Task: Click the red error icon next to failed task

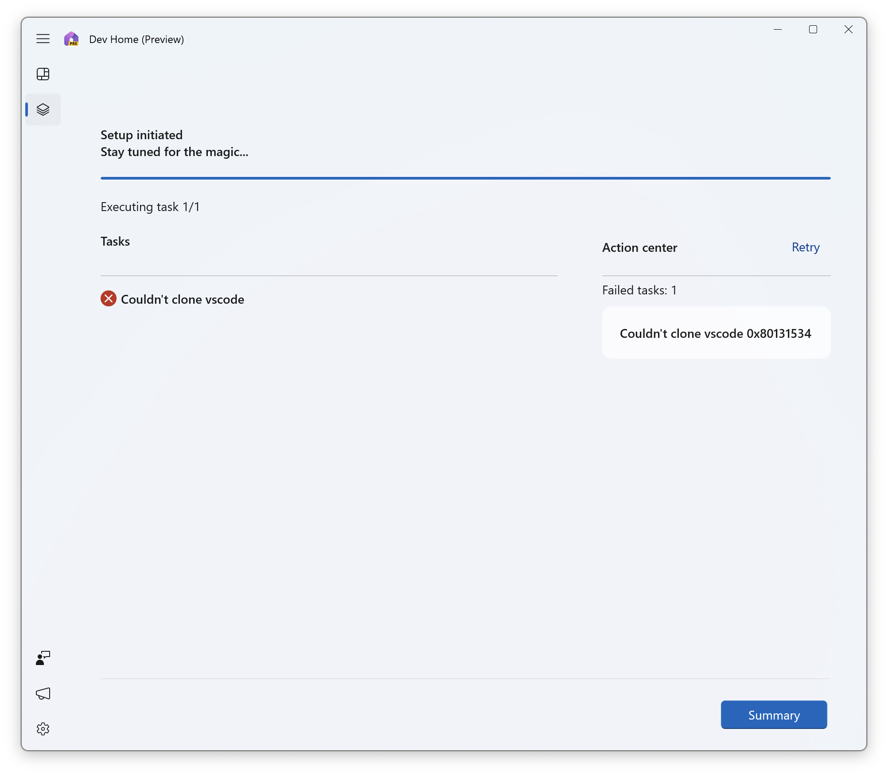Action: tap(109, 299)
